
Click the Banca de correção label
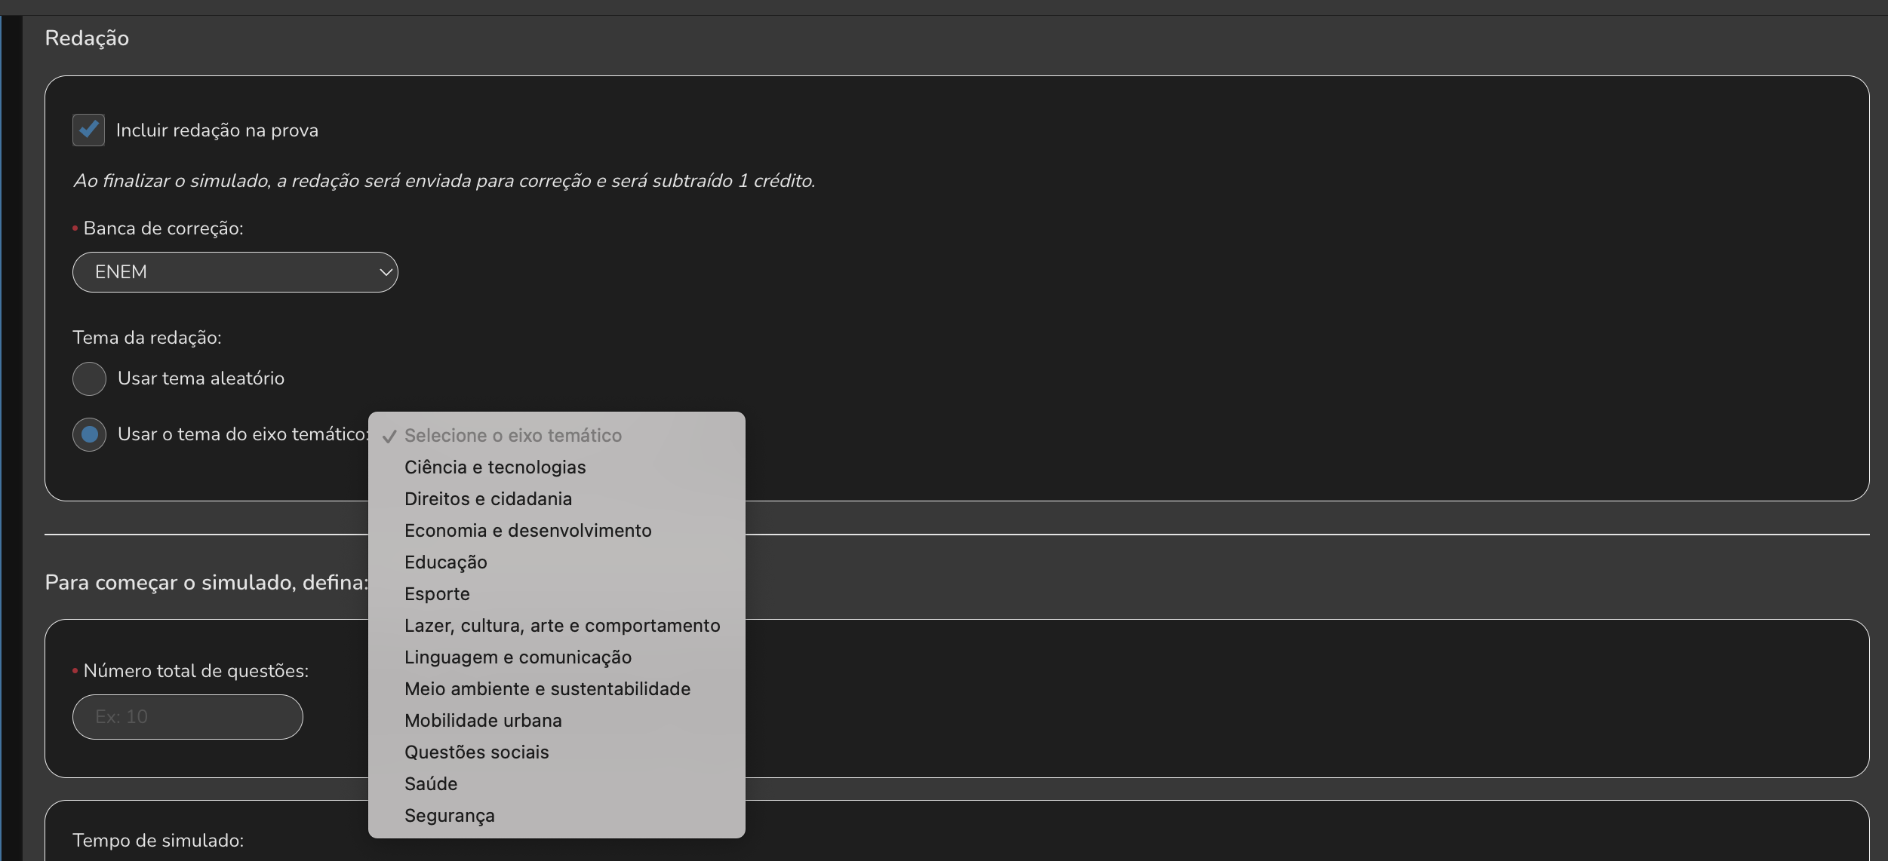pos(163,228)
